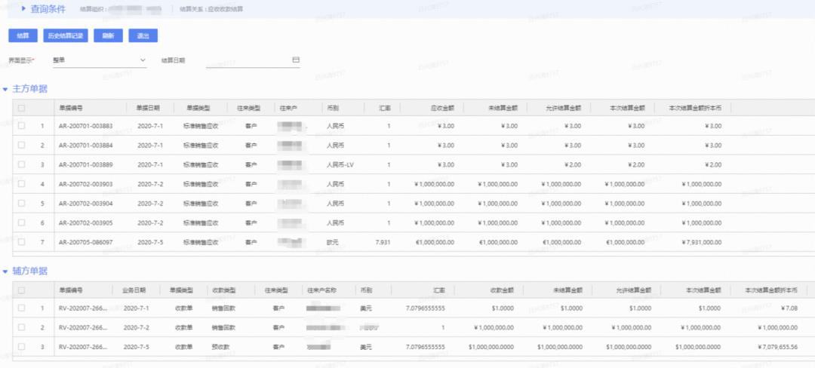Click 收款类型 column header
This screenshot has height=368, width=815.
click(x=223, y=290)
